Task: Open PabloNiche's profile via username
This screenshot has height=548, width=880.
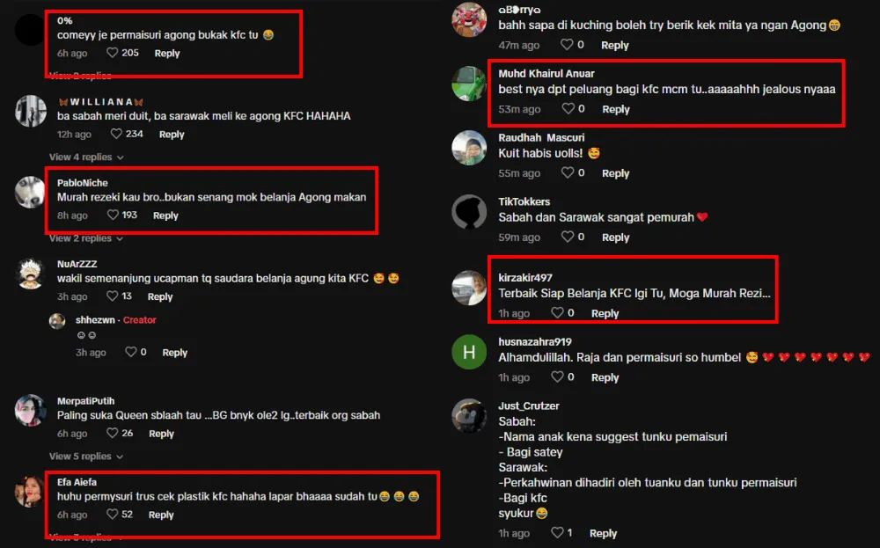Action: (83, 183)
